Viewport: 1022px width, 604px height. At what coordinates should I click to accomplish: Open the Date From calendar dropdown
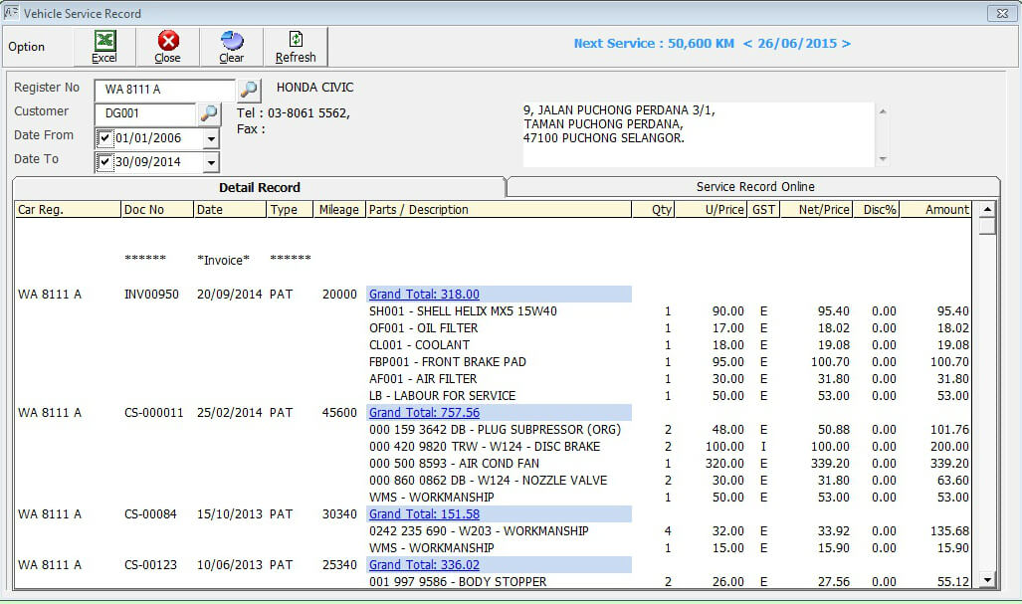[211, 138]
